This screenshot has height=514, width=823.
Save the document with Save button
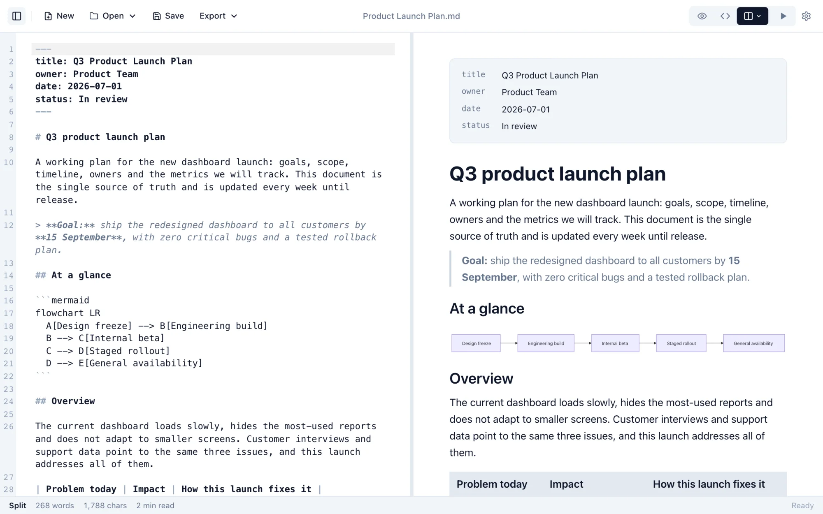pos(168,16)
